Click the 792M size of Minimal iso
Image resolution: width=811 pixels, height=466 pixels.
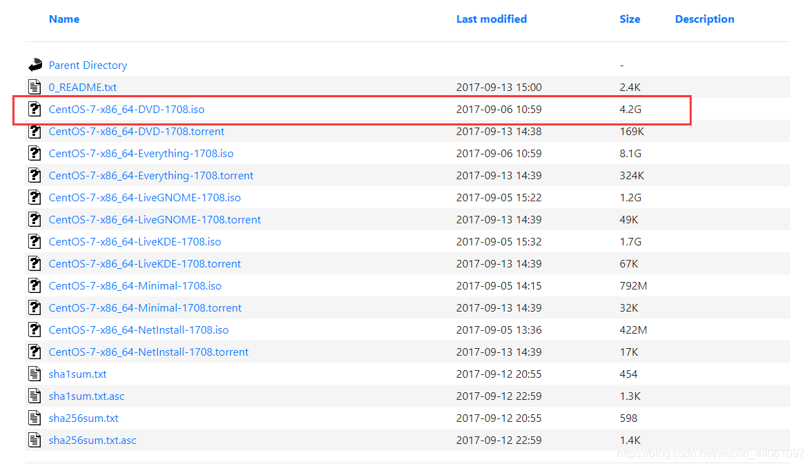coord(634,286)
